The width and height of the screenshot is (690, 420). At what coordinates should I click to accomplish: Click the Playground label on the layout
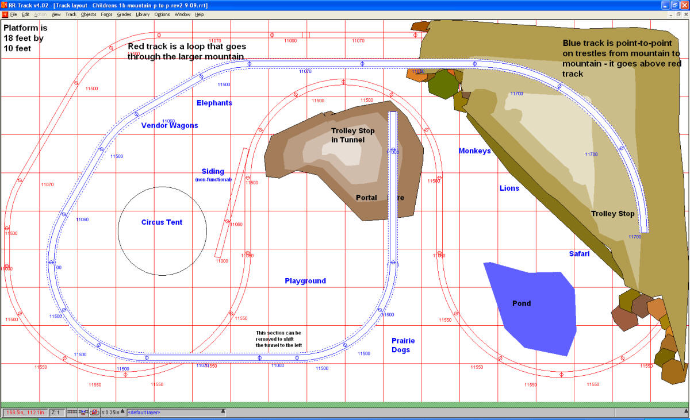coord(305,281)
